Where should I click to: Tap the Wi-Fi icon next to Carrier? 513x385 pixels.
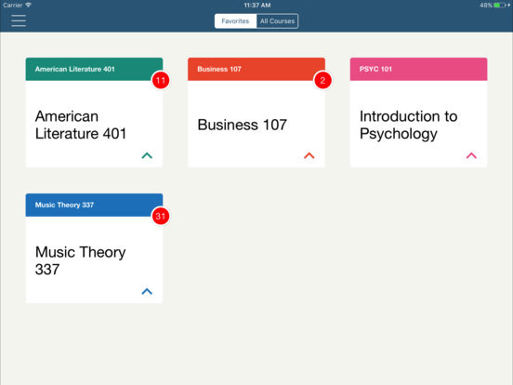(29, 5)
